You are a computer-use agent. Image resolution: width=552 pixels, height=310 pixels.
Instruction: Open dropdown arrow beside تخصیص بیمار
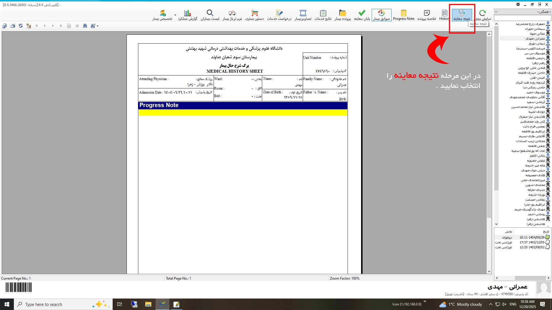pos(175,15)
